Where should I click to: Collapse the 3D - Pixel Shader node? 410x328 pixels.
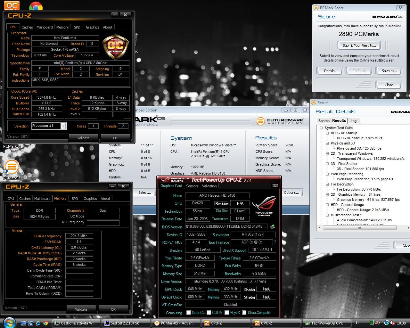coord(327,164)
